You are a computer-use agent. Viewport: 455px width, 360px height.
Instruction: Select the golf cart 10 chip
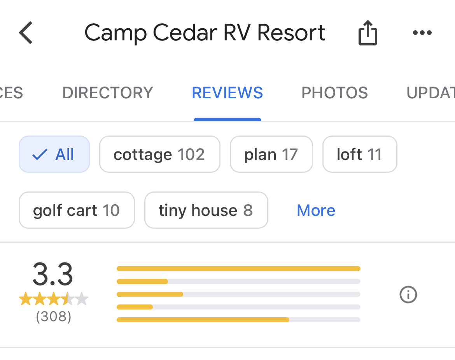point(77,210)
